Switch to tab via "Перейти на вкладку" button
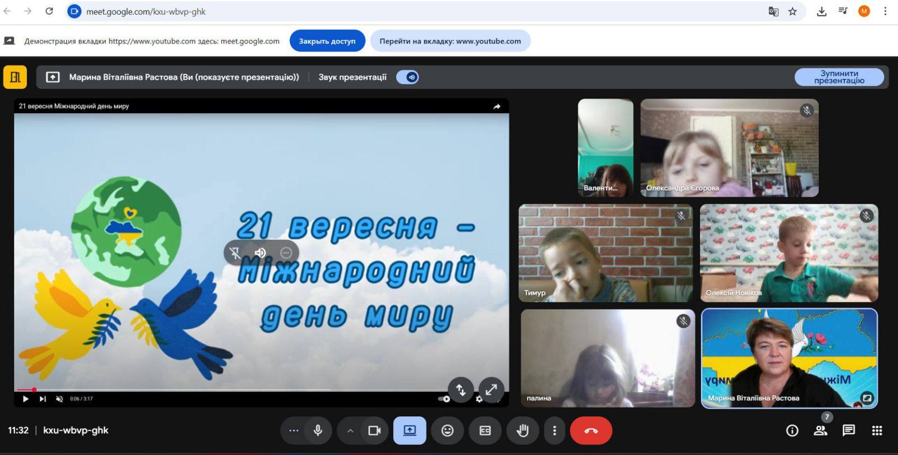The image size is (898, 455). pos(450,41)
